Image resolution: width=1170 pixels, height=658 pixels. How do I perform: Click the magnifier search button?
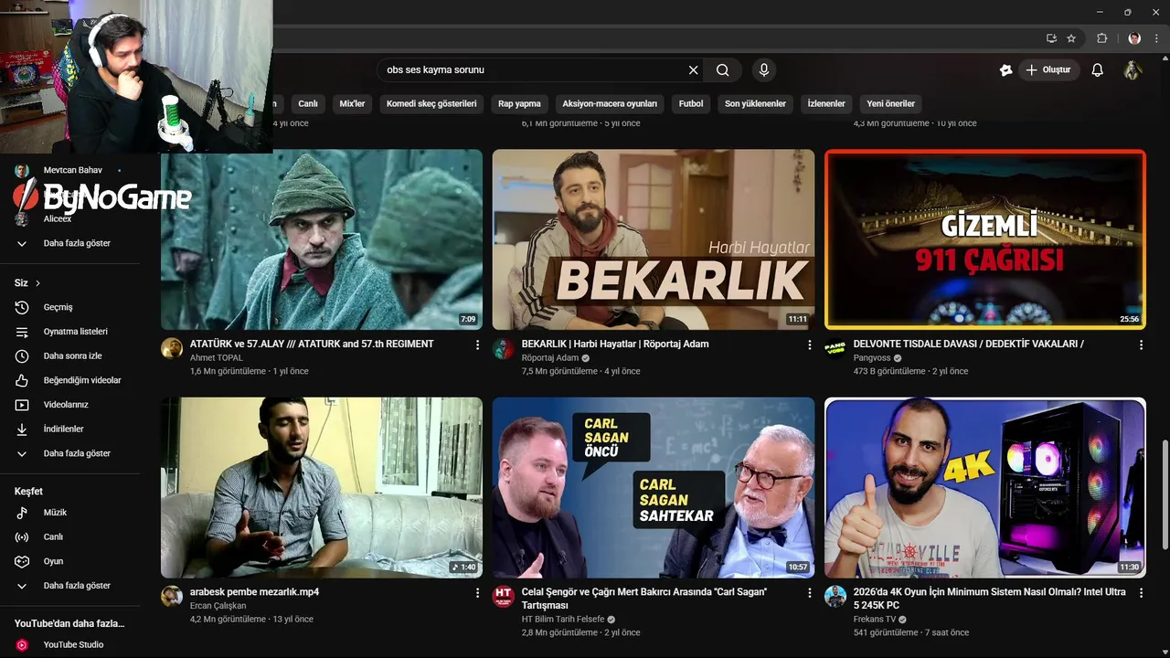pyautogui.click(x=723, y=70)
